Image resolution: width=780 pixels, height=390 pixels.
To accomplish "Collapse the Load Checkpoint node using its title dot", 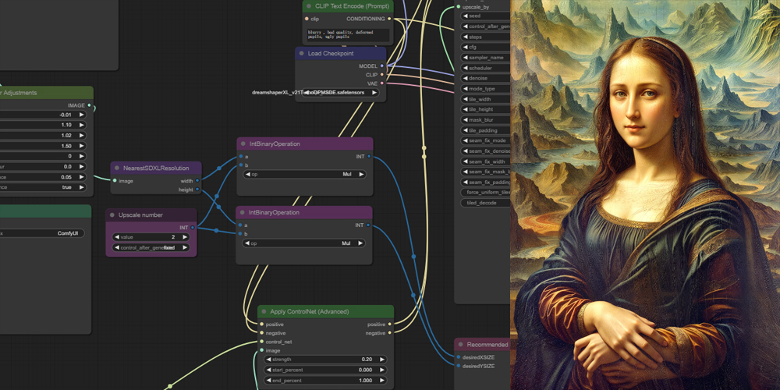I will tap(301, 54).
